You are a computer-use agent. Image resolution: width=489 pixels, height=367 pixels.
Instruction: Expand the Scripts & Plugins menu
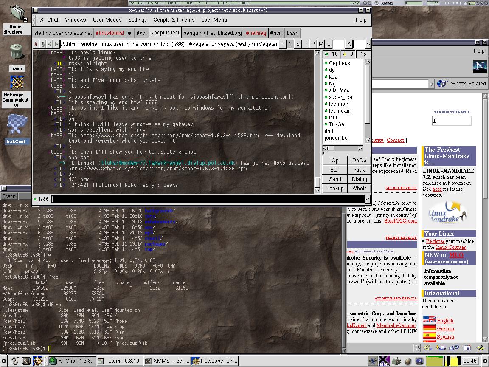[174, 20]
